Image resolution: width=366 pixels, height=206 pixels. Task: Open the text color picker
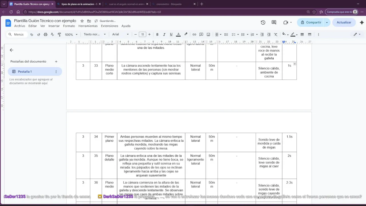(x=178, y=34)
